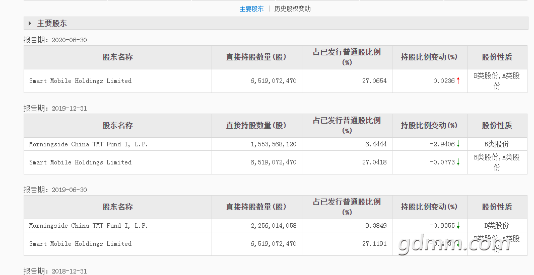
Task: Click the green down arrow beside -0.9355
Action: [458, 225]
